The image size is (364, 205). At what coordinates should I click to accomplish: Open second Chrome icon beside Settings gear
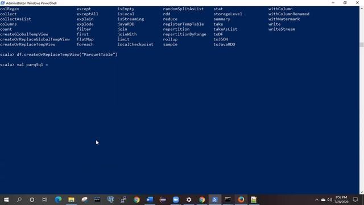pyautogui.click(x=202, y=200)
